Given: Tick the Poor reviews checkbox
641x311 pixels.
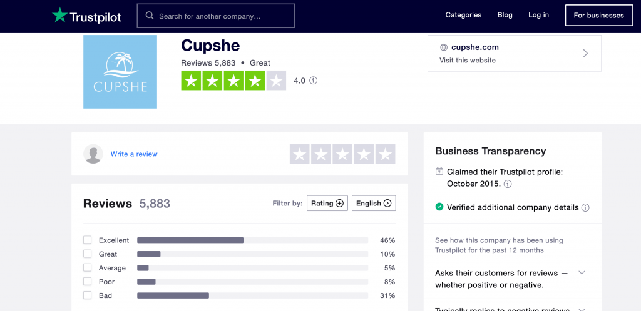Looking at the screenshot, I should click(x=88, y=281).
